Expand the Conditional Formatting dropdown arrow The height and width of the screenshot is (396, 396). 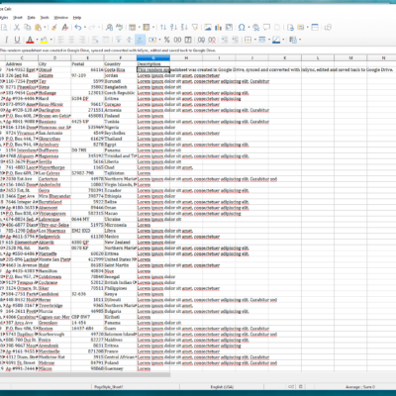pos(300,40)
